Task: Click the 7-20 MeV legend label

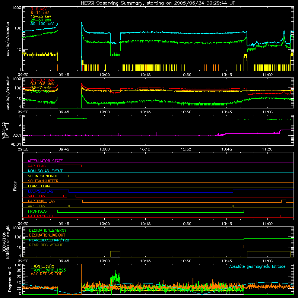Action: coord(40,91)
